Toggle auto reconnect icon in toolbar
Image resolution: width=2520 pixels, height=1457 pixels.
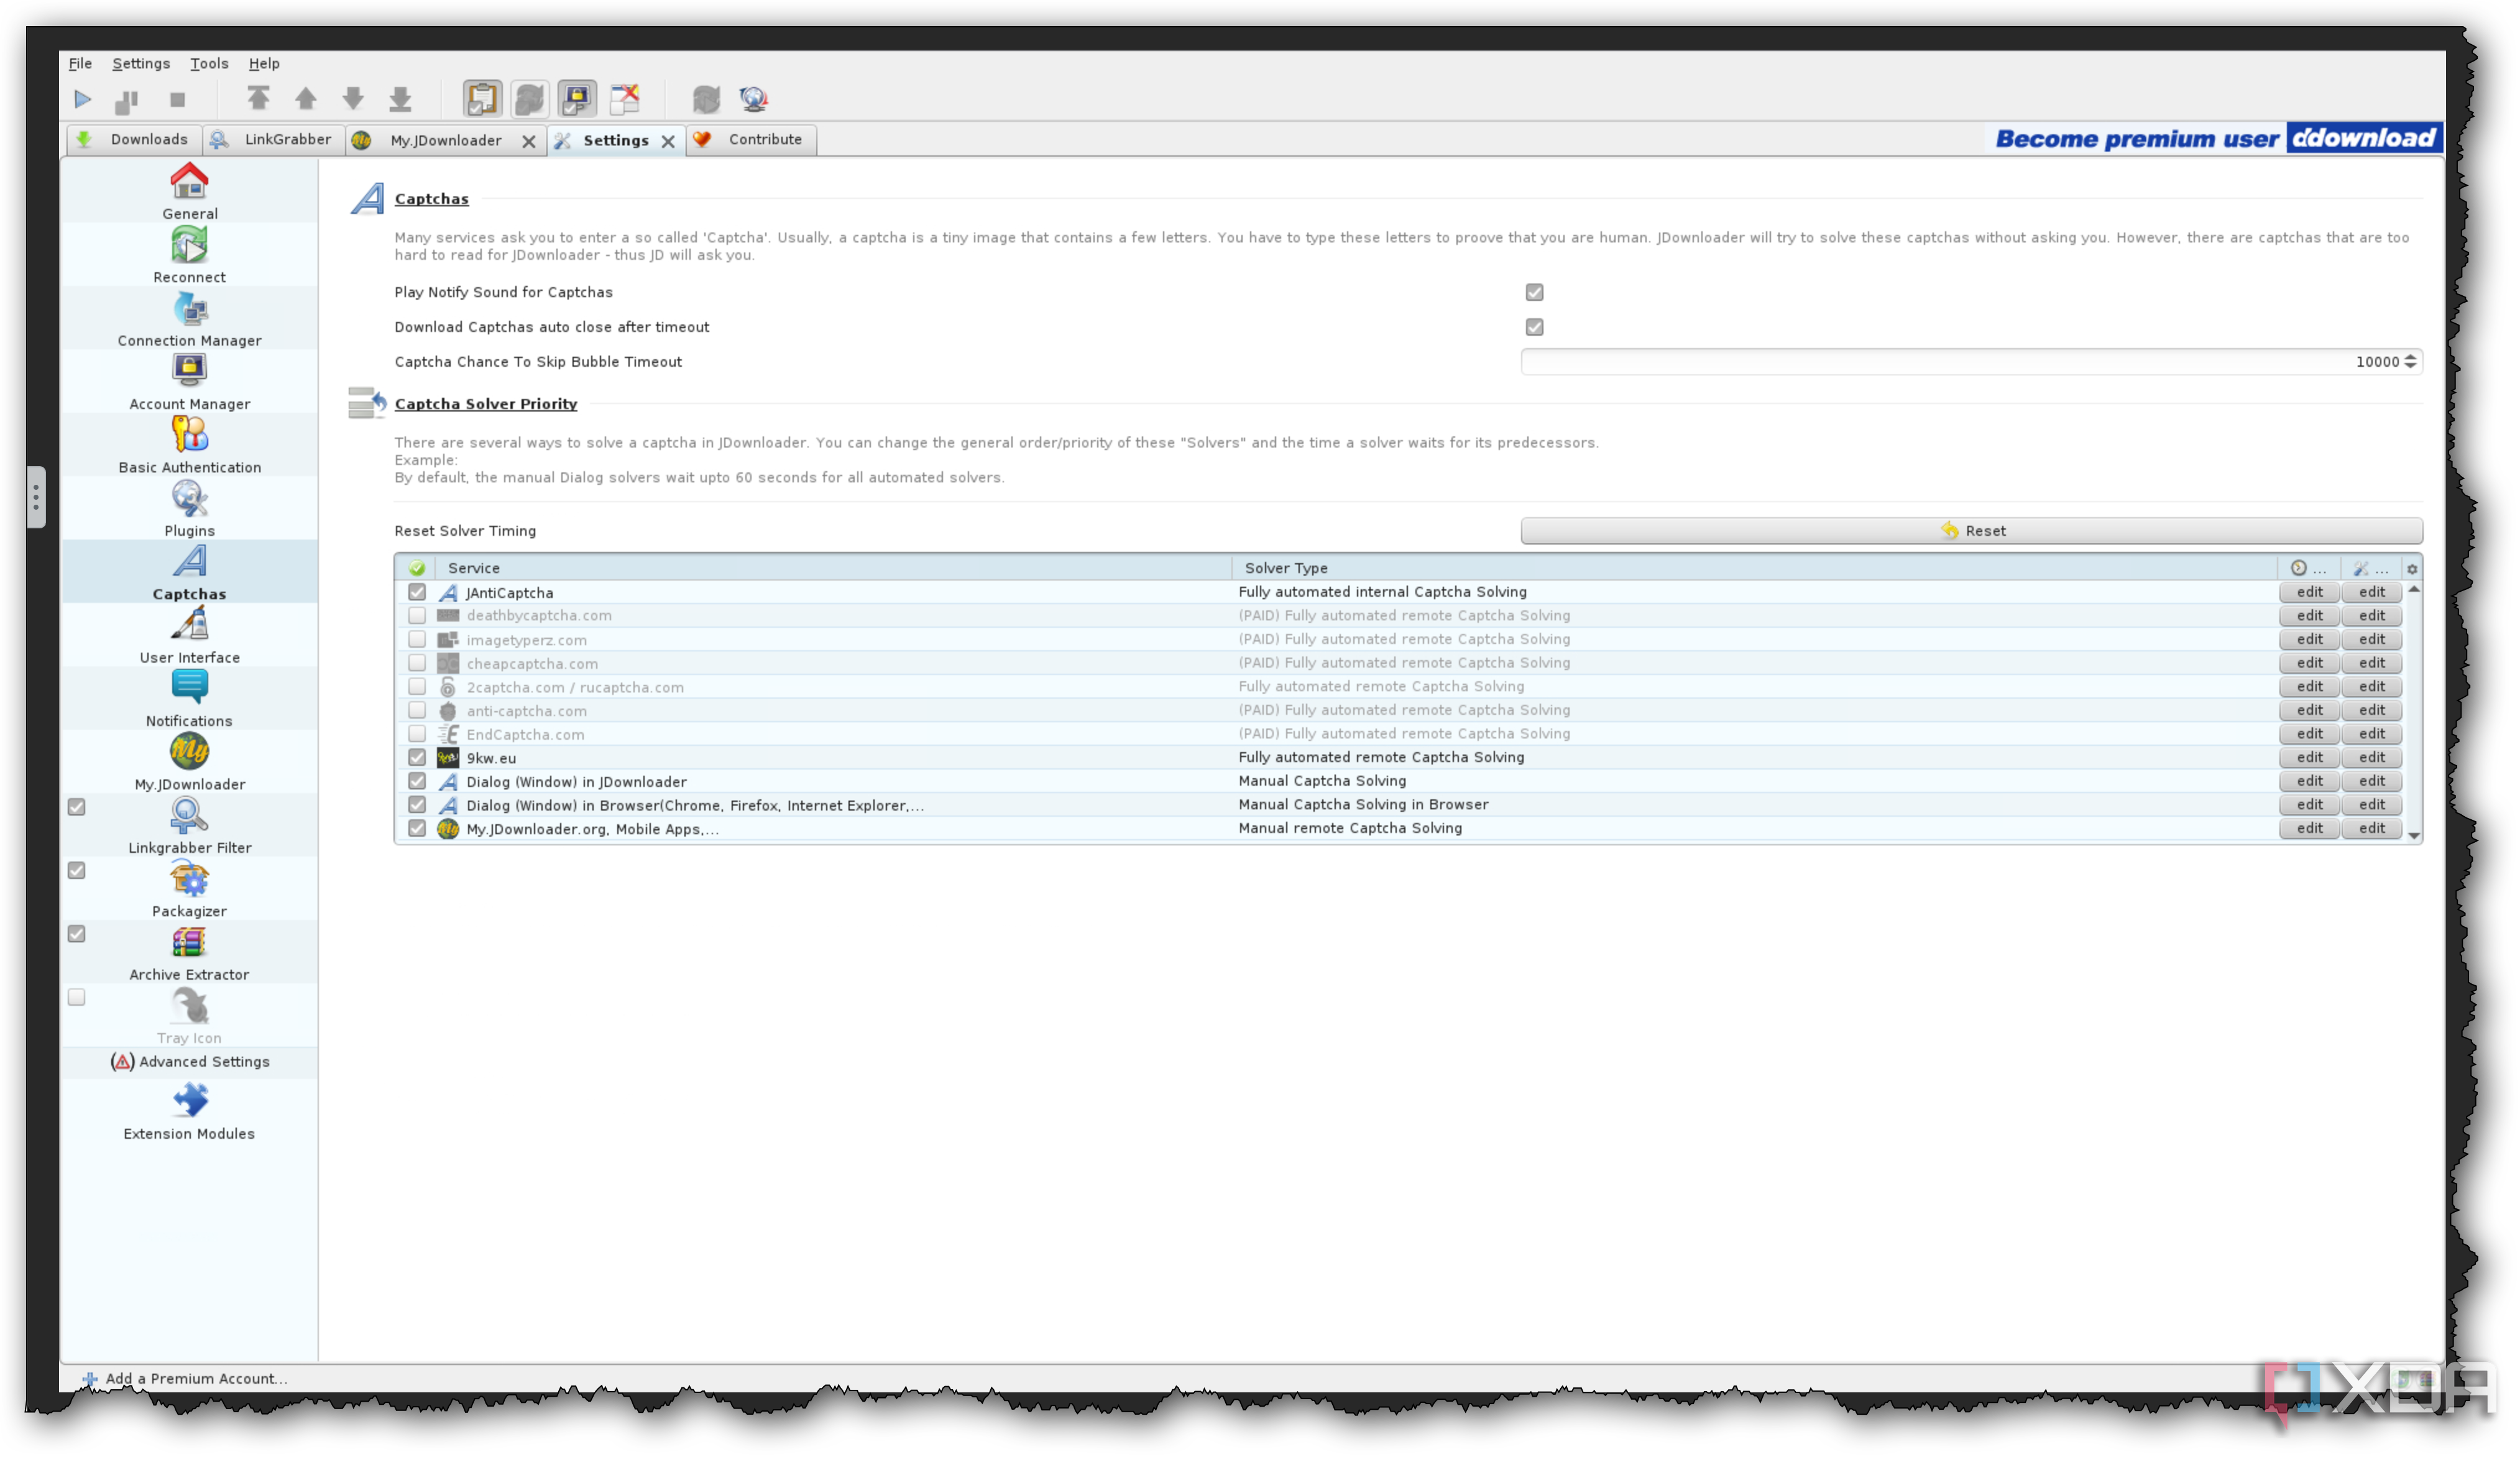[x=530, y=98]
